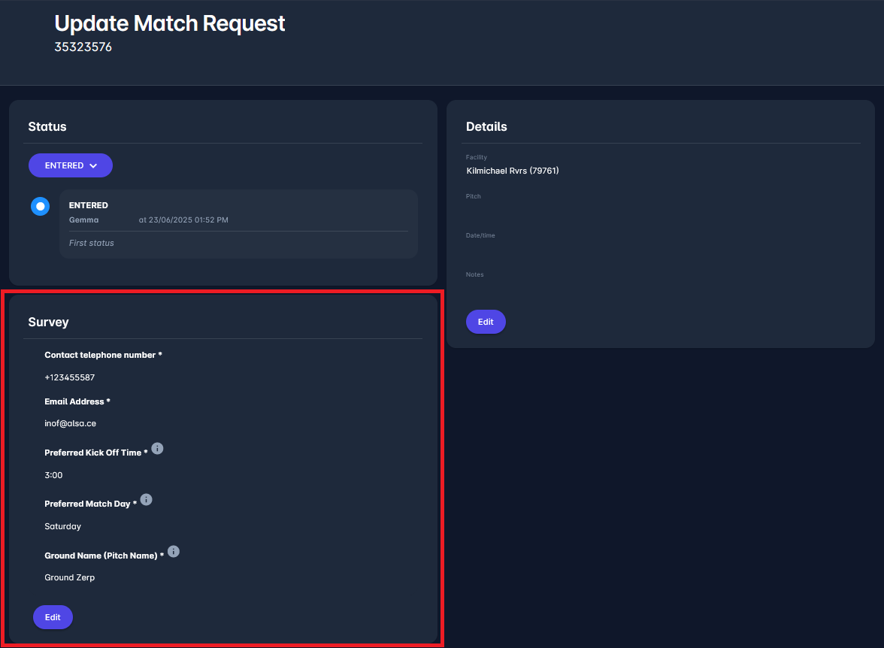Select the ENTERED status radio marker
884x648 pixels.
click(41, 206)
